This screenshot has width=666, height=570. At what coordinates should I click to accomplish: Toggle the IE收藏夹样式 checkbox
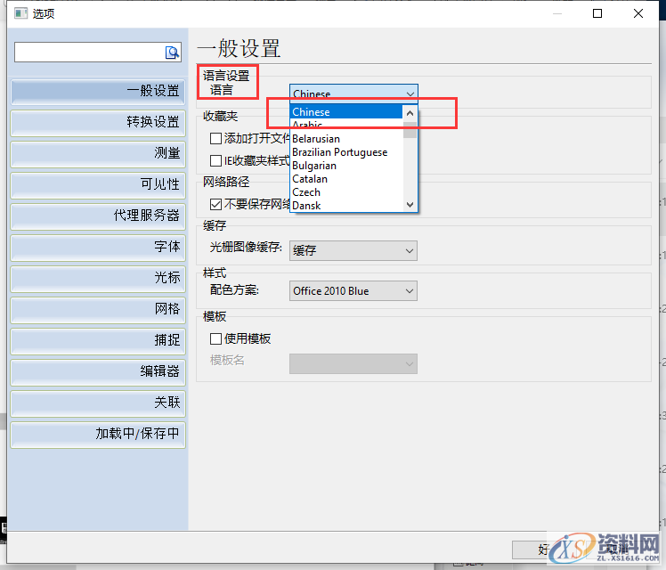215,160
